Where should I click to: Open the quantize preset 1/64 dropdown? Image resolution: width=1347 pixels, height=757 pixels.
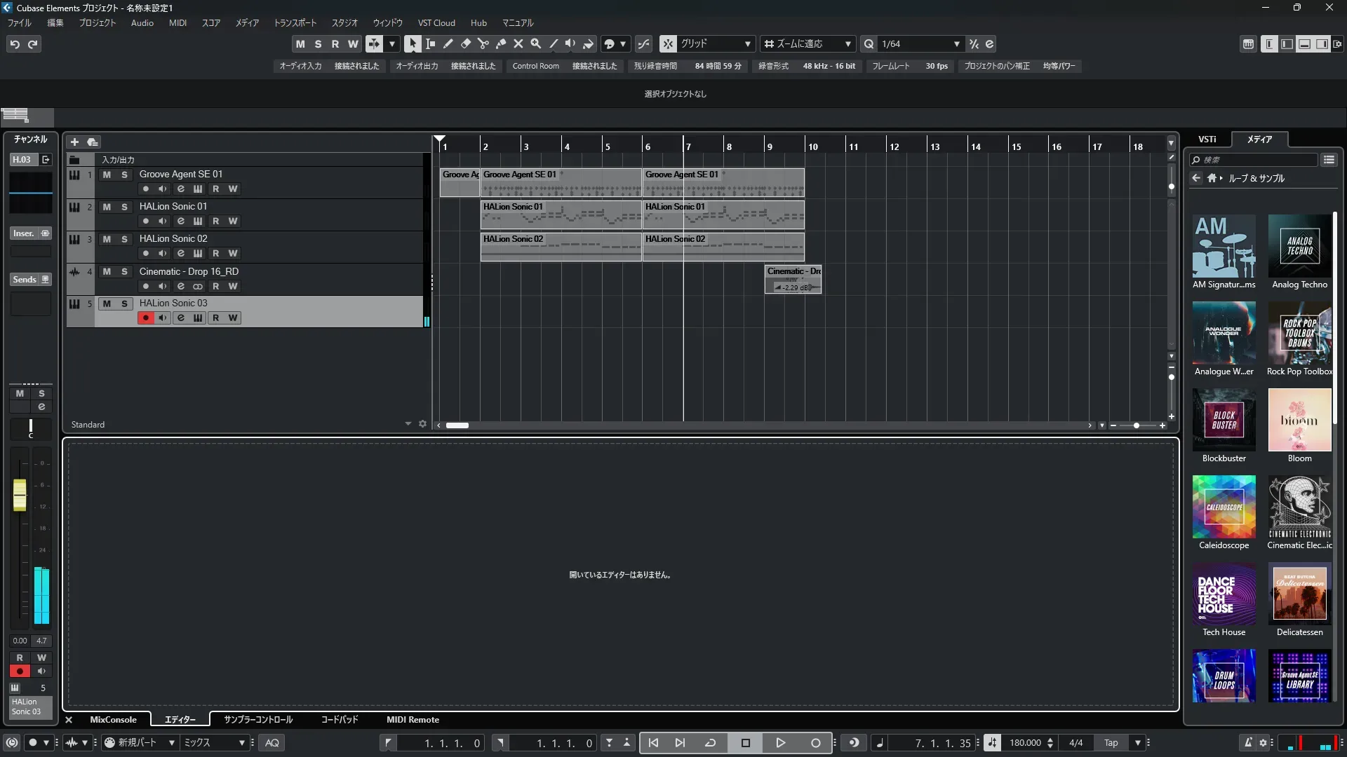tap(956, 43)
